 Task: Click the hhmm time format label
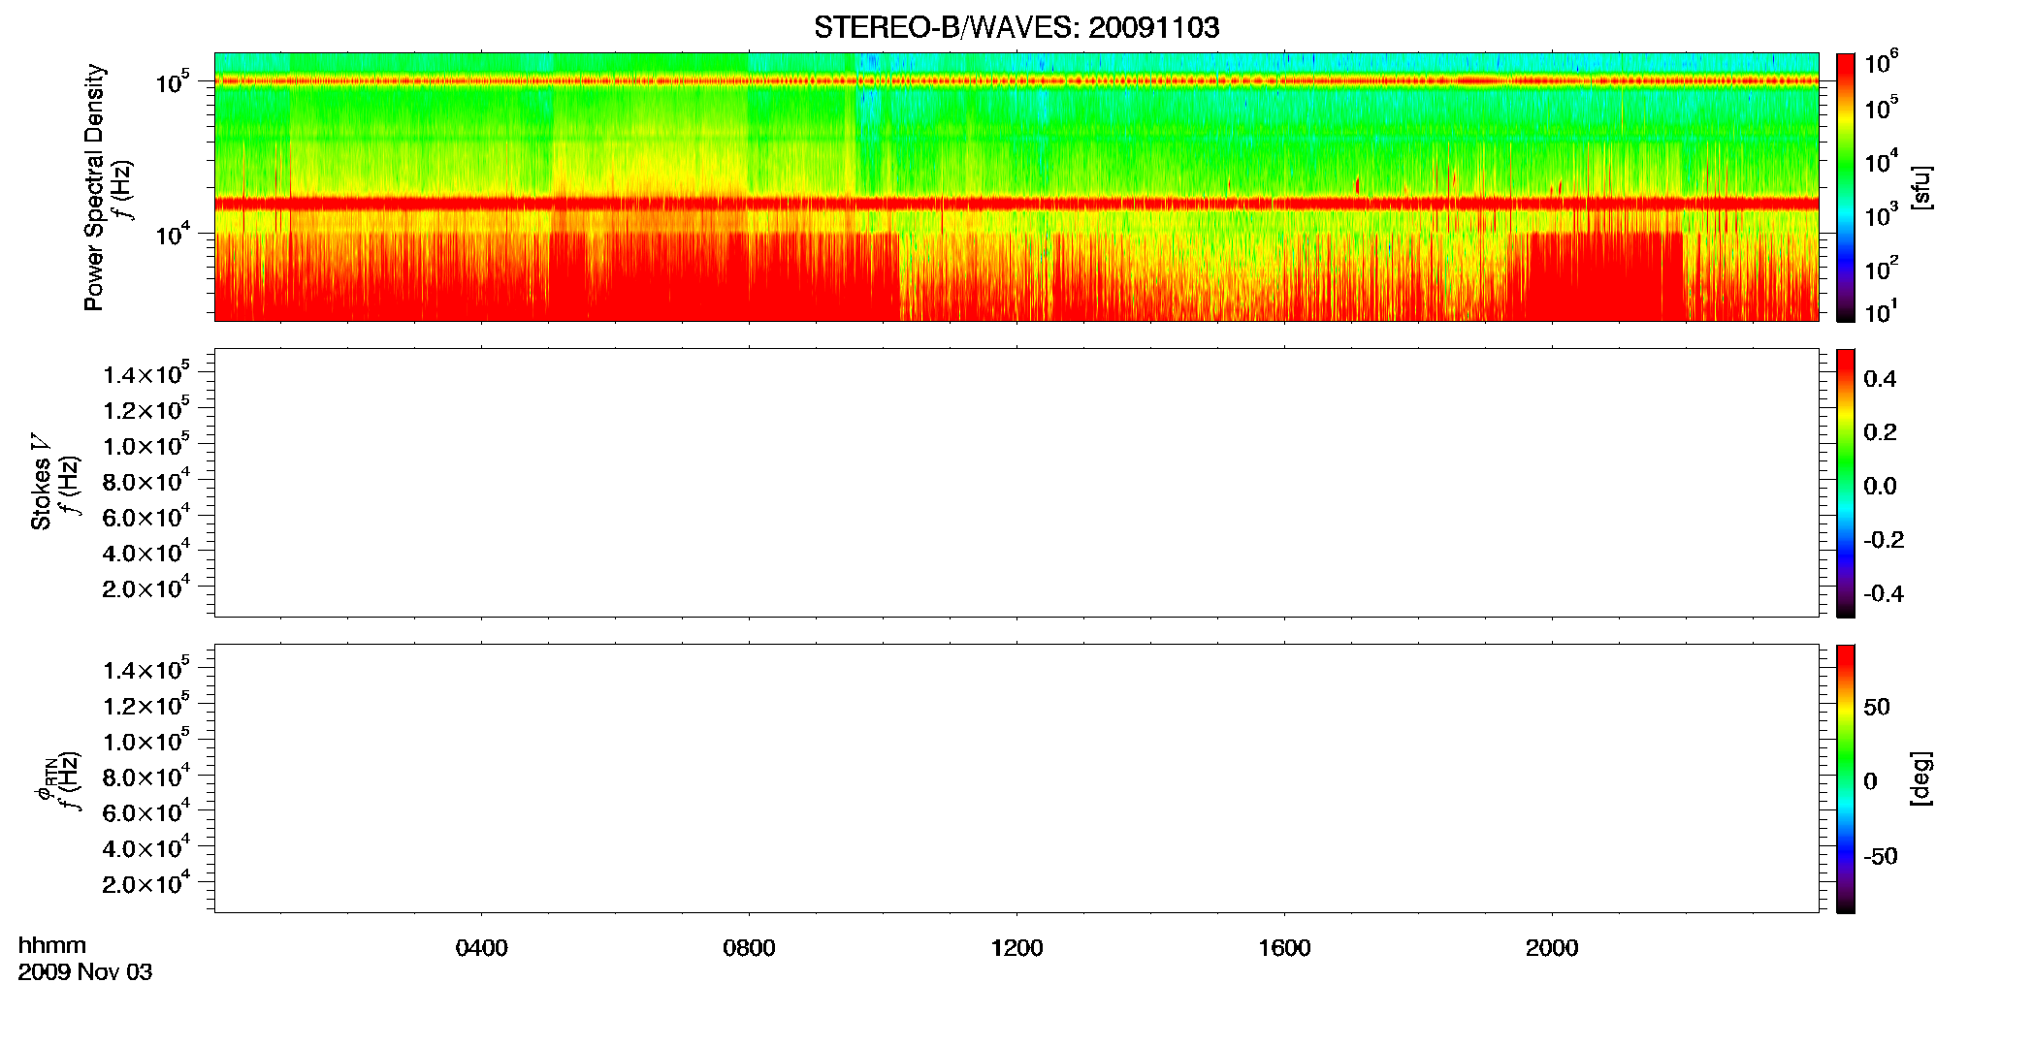pyautogui.click(x=52, y=945)
